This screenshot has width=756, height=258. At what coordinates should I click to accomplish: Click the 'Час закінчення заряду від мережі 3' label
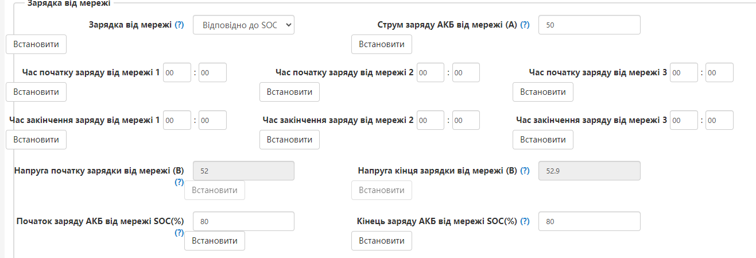[x=591, y=120]
